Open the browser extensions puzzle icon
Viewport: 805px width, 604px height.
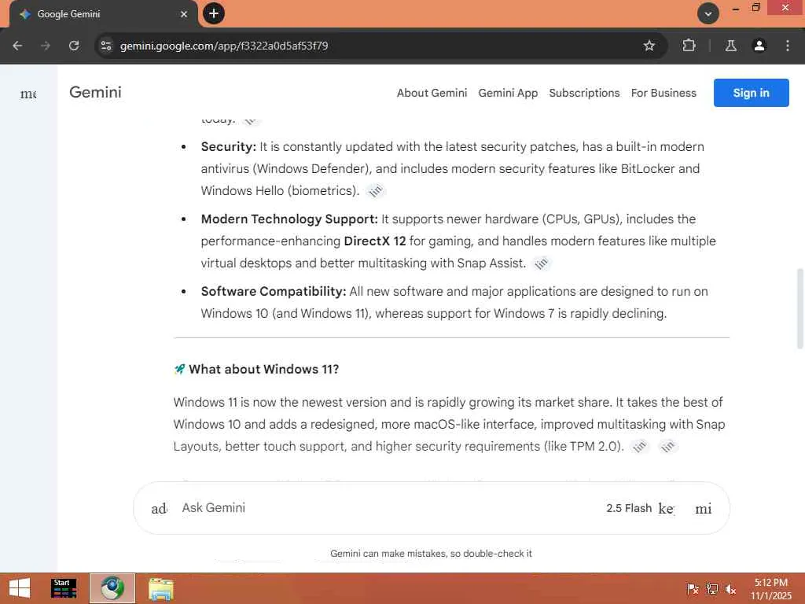[x=689, y=46]
